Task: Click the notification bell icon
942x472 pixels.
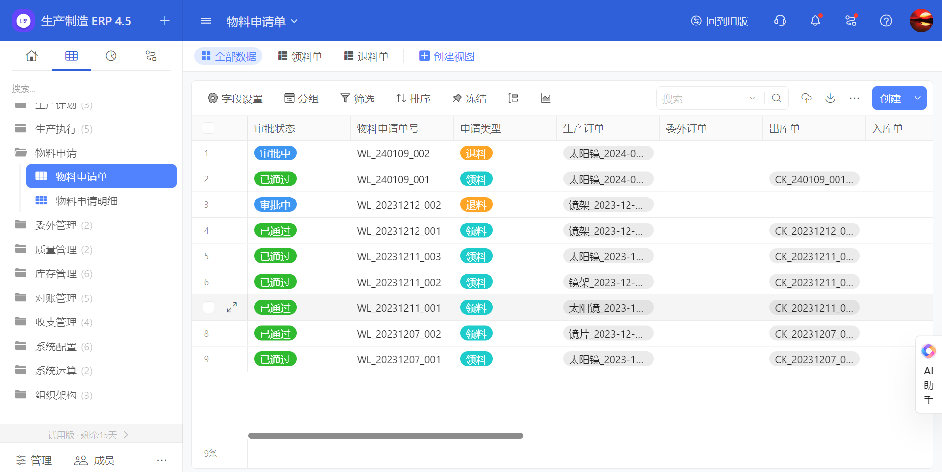Action: click(815, 21)
